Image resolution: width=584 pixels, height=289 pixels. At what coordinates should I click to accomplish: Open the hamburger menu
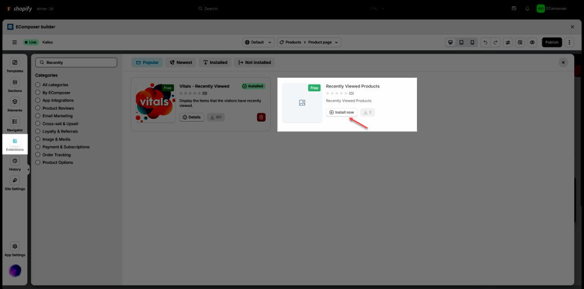15,42
